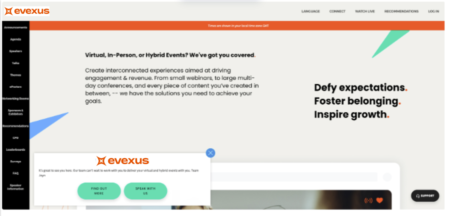Go to Watch Live
This screenshot has height=216, width=449.
[x=365, y=11]
